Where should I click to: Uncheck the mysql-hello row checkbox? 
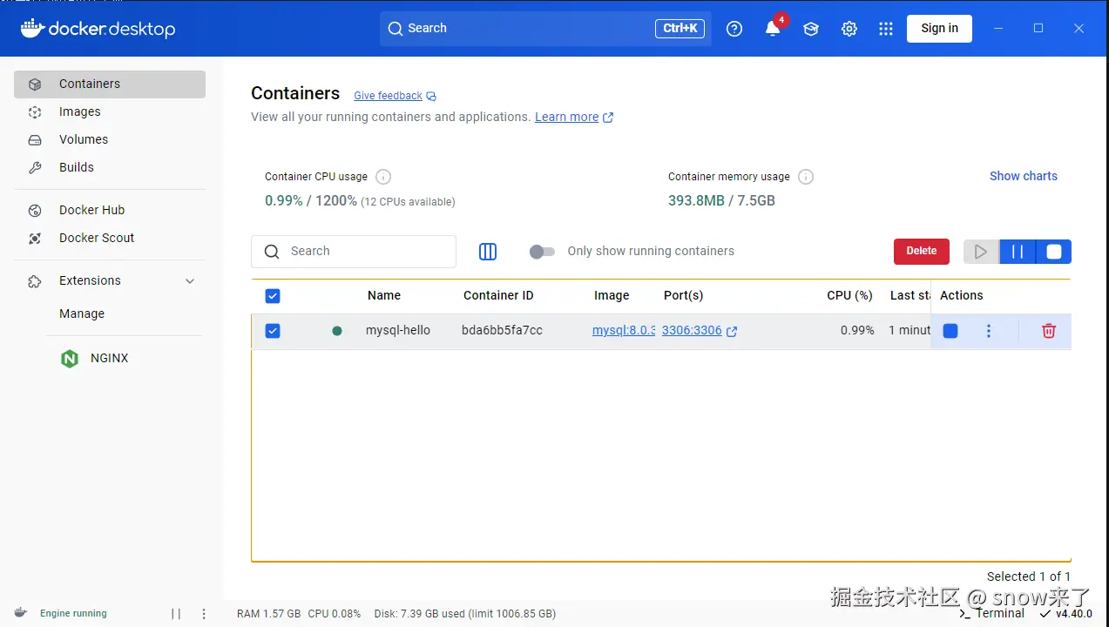coord(273,331)
